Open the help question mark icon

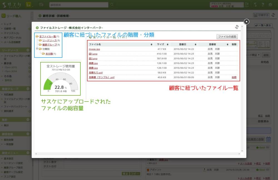262,5
